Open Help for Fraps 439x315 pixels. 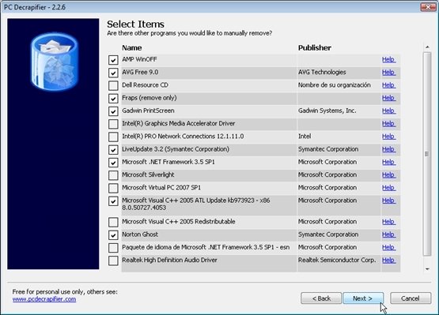[388, 98]
